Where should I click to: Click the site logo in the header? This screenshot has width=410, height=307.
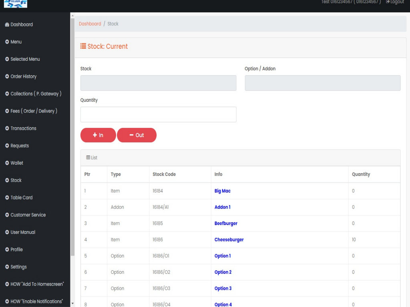pos(15,4)
